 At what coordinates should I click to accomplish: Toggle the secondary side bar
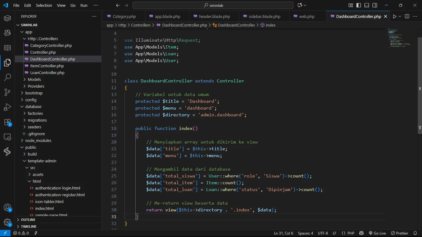375,5
